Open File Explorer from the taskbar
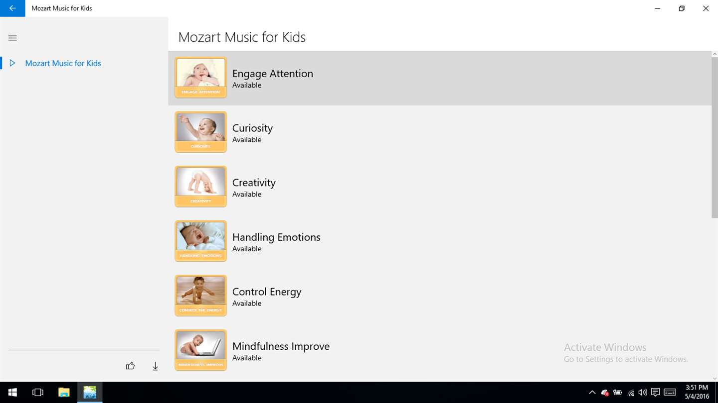Viewport: 718px width, 403px height. click(64, 393)
